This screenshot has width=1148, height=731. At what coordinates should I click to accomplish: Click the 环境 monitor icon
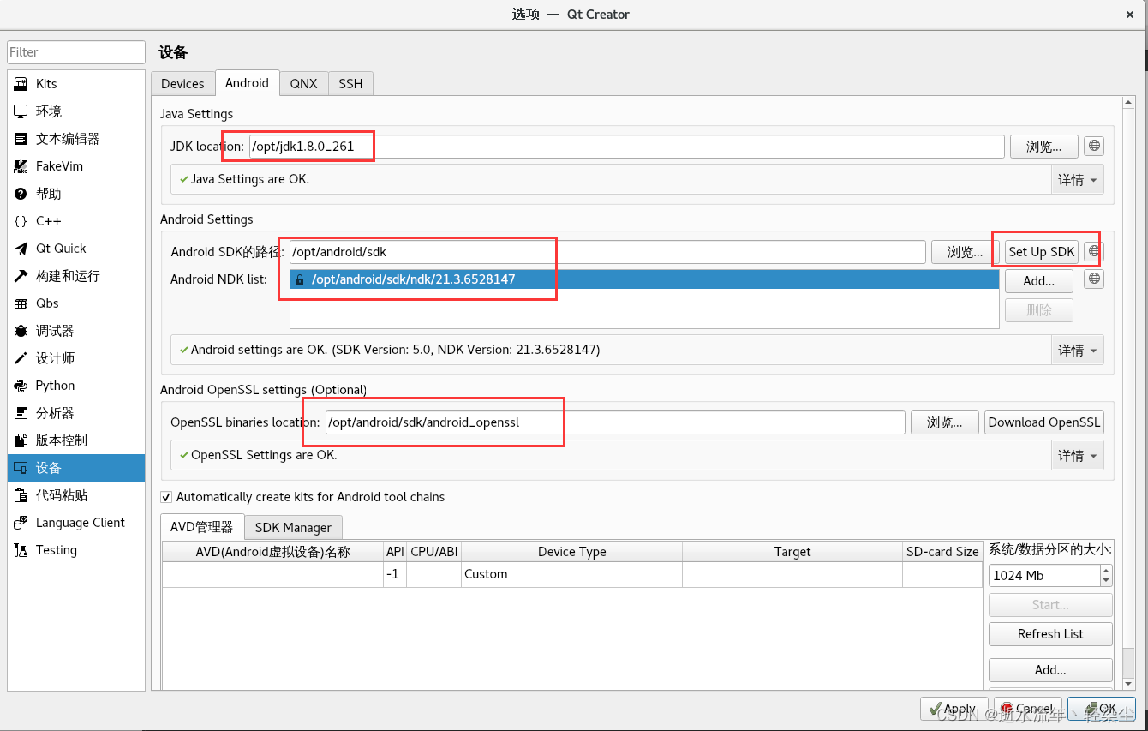(21, 111)
